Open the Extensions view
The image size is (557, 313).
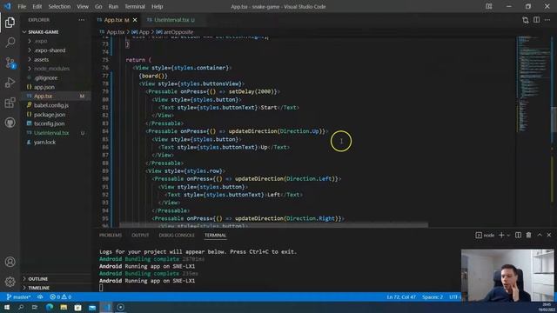pyautogui.click(x=10, y=103)
